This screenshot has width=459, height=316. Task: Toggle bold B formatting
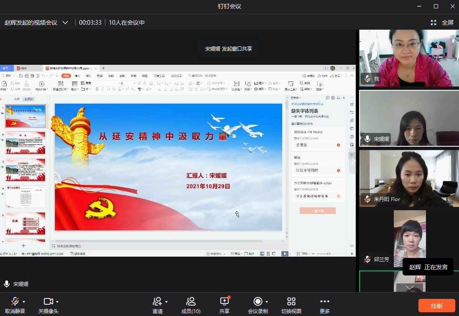tap(97, 89)
